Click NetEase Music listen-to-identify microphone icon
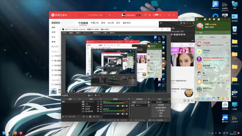 pyautogui.click(x=110, y=15)
